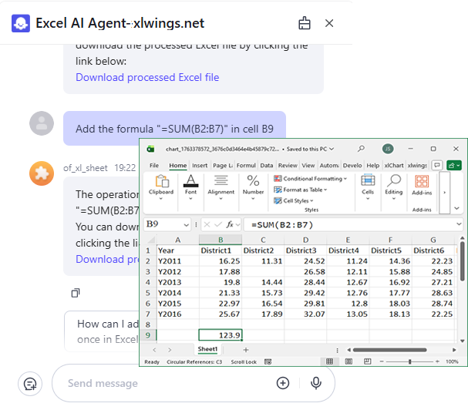Open the Name Box dropdown showing B9
Image resolution: width=468 pixels, height=410 pixels.
pyautogui.click(x=187, y=225)
